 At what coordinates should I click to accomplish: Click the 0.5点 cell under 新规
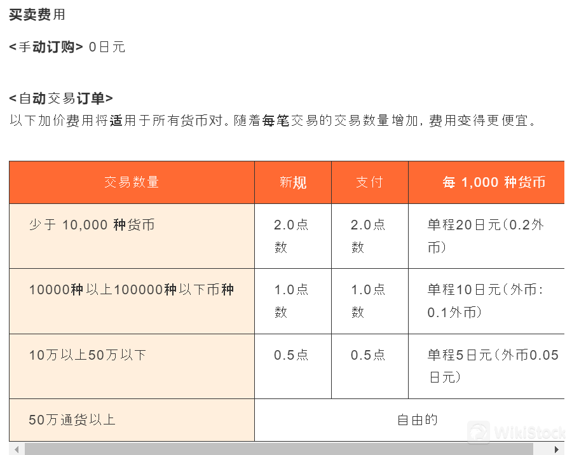click(x=291, y=355)
